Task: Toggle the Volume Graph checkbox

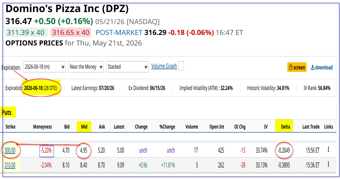Action: (181, 66)
